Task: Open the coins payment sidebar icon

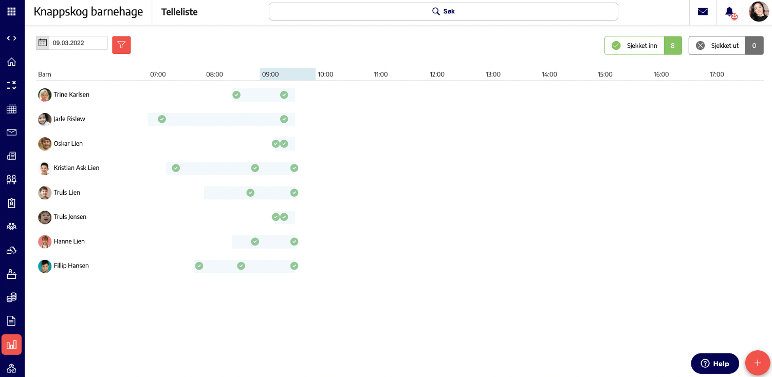Action: click(x=11, y=297)
